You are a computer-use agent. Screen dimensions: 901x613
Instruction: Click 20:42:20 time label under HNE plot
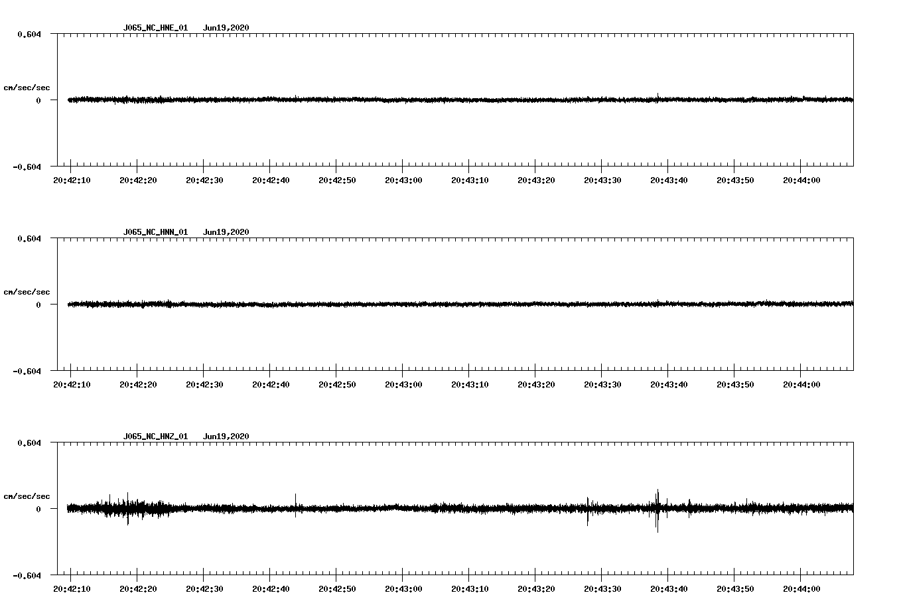point(138,180)
